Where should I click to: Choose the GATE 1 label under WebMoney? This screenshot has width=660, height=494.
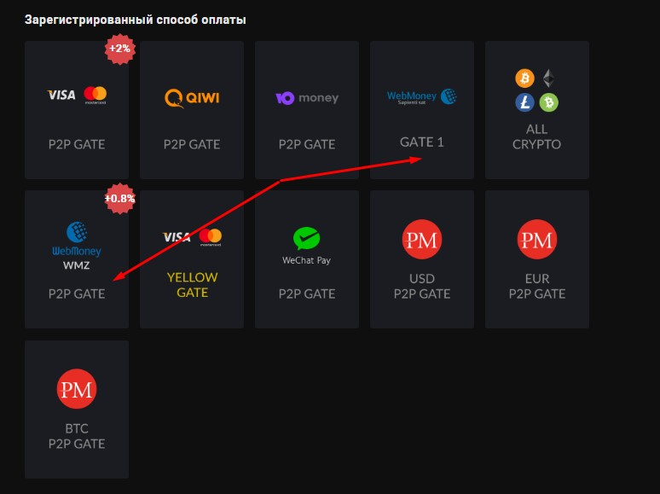(422, 142)
